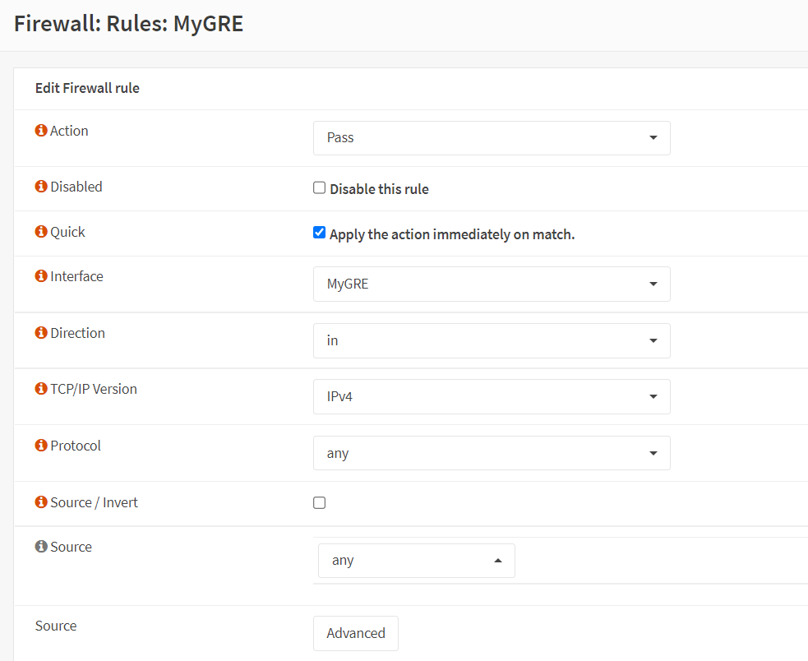This screenshot has height=661, width=808.
Task: Open the Interface dropdown showing MyGRE
Action: [492, 284]
